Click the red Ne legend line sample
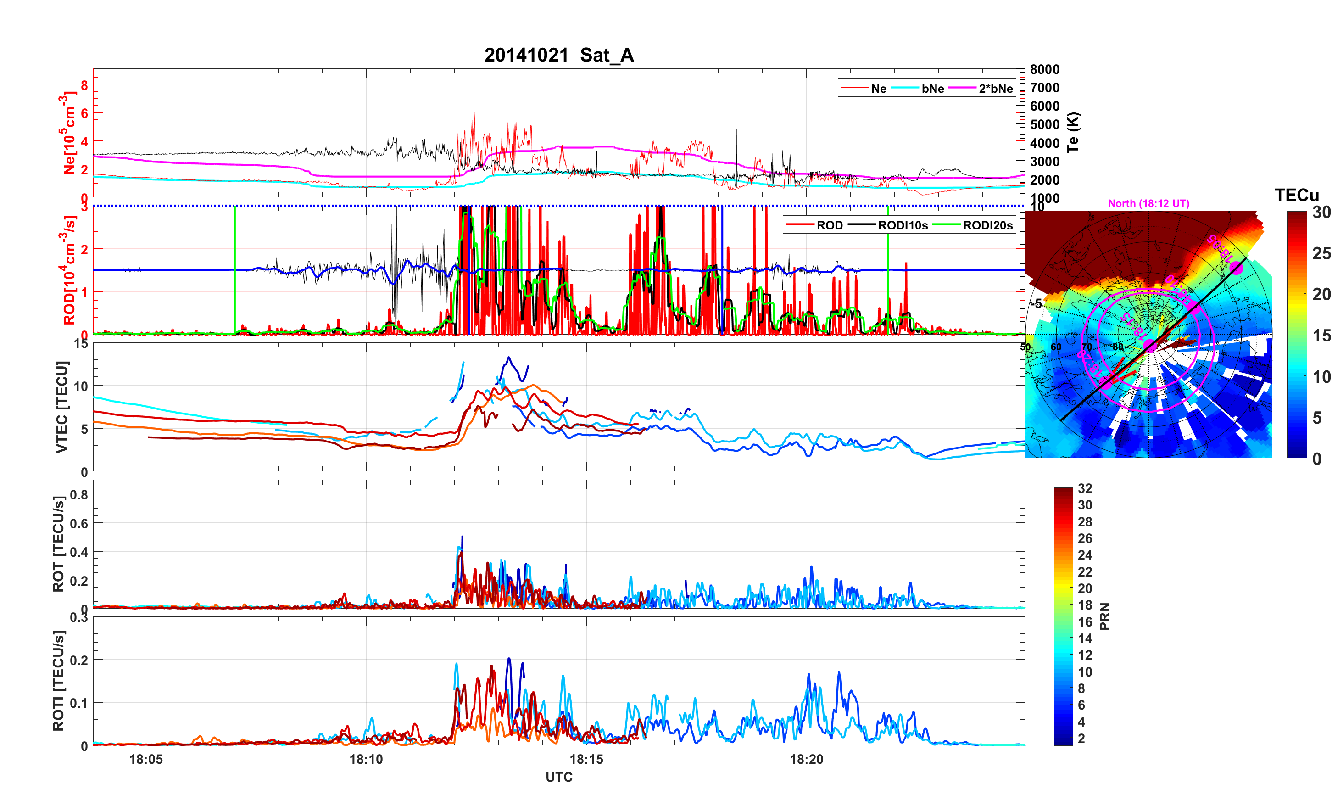This screenshot has width=1332, height=806. click(x=854, y=88)
